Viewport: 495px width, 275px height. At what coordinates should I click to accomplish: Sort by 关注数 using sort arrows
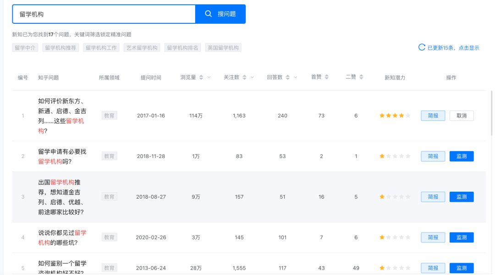tap(244, 77)
